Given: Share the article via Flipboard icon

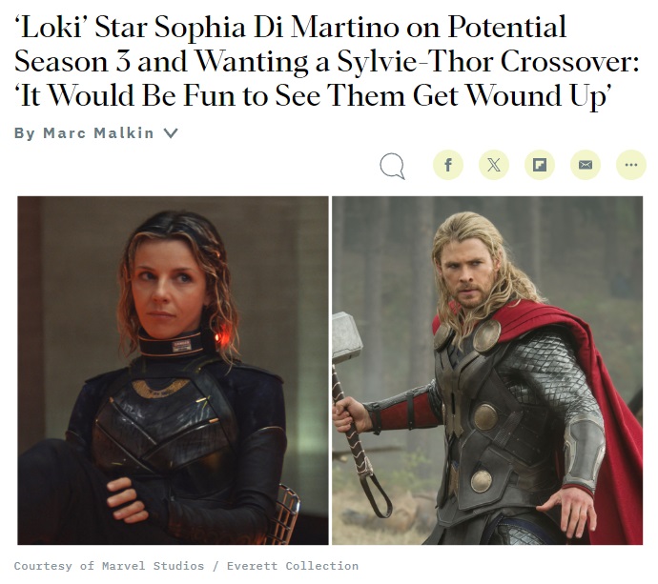Looking at the screenshot, I should pos(540,165).
